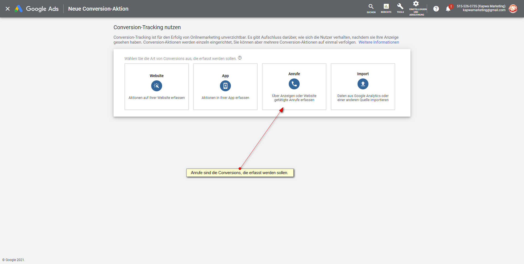Click the Website cursor-click icon
Screen dimensions: 524x264
click(157, 86)
